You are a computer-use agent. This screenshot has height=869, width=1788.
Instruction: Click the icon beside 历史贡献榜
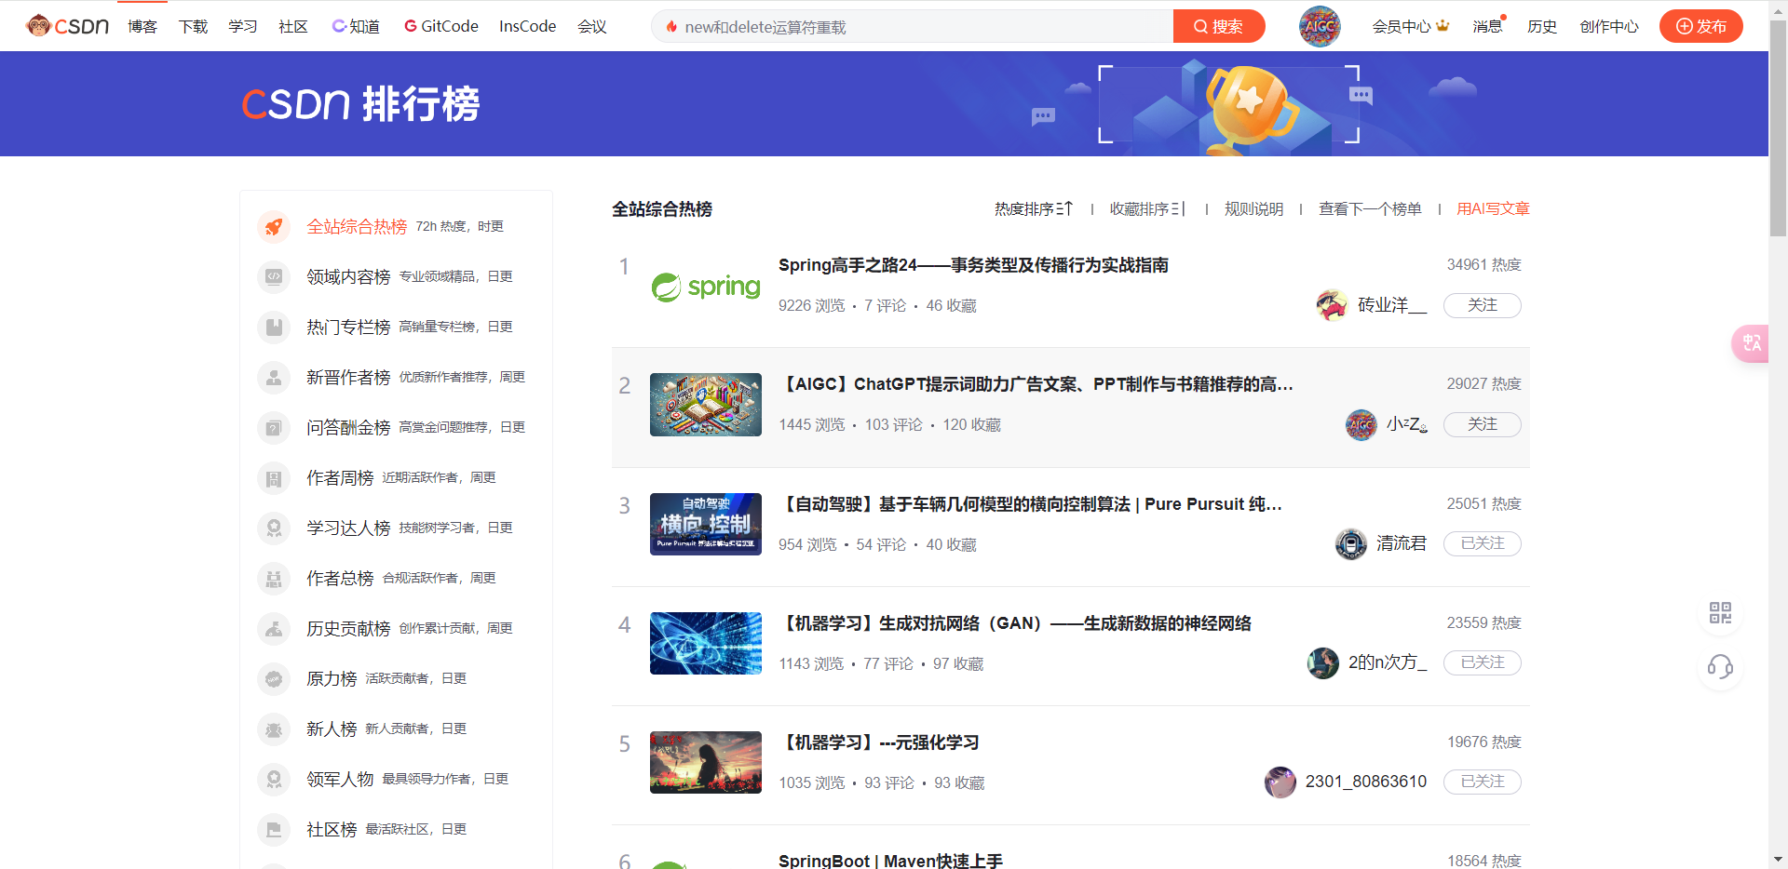tap(274, 628)
